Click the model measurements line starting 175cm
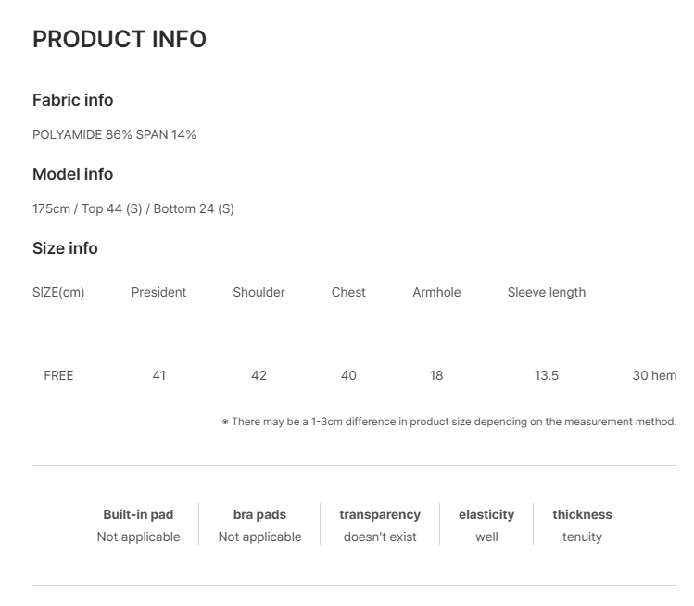 click(133, 208)
